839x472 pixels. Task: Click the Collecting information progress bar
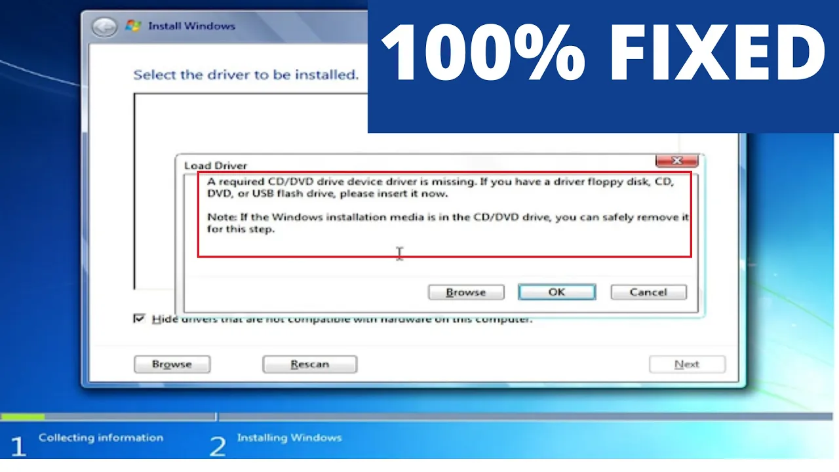pos(107,416)
